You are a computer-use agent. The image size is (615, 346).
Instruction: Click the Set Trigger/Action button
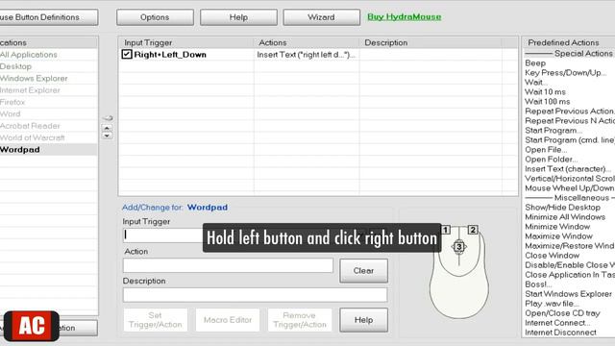(x=156, y=320)
